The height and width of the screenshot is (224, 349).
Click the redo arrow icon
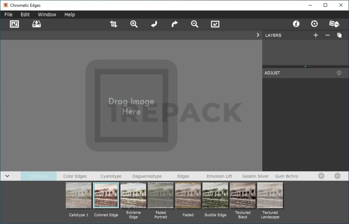[174, 24]
